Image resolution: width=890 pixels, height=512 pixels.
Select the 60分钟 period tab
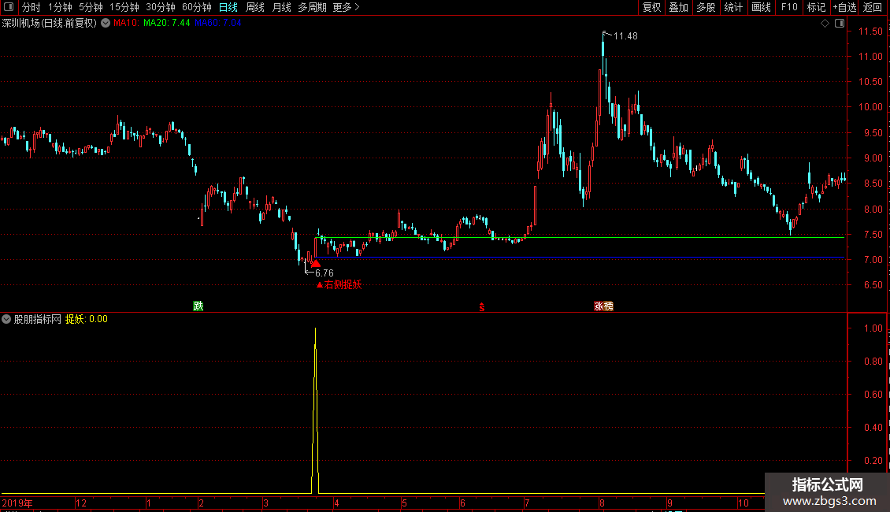[x=197, y=7]
